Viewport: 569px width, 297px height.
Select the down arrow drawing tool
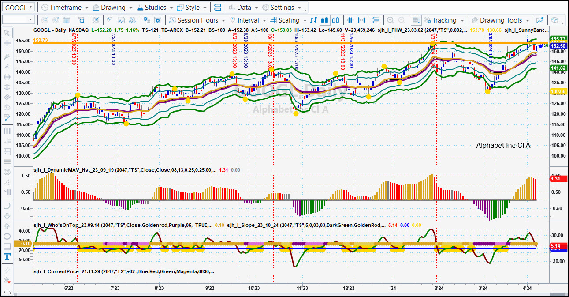7,216
